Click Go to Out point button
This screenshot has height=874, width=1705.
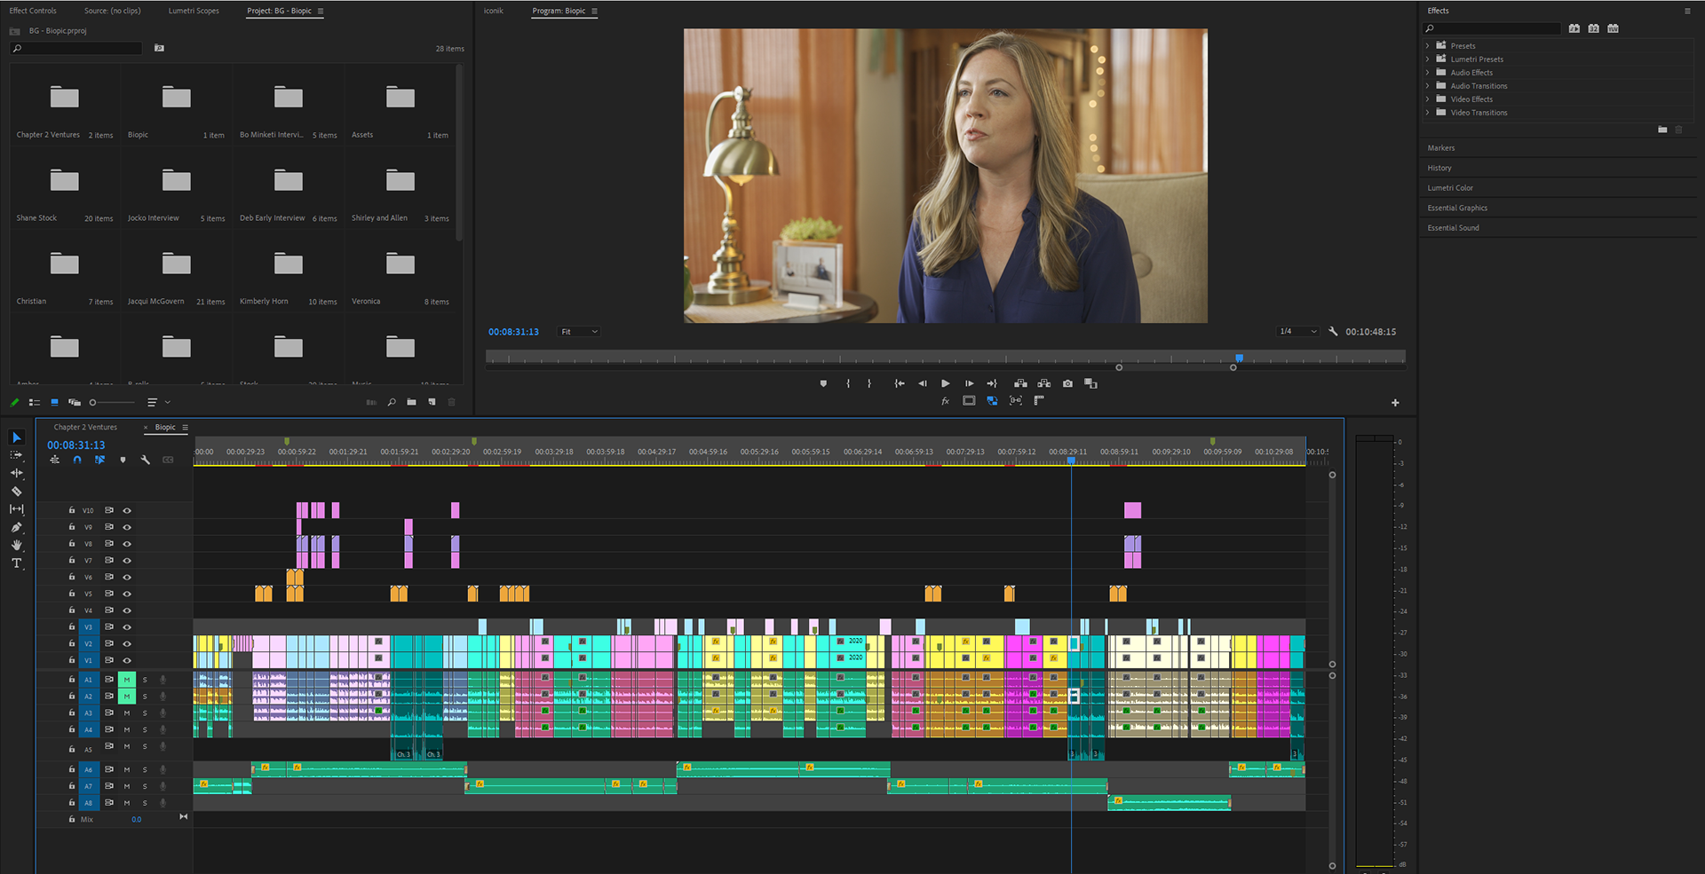(992, 383)
